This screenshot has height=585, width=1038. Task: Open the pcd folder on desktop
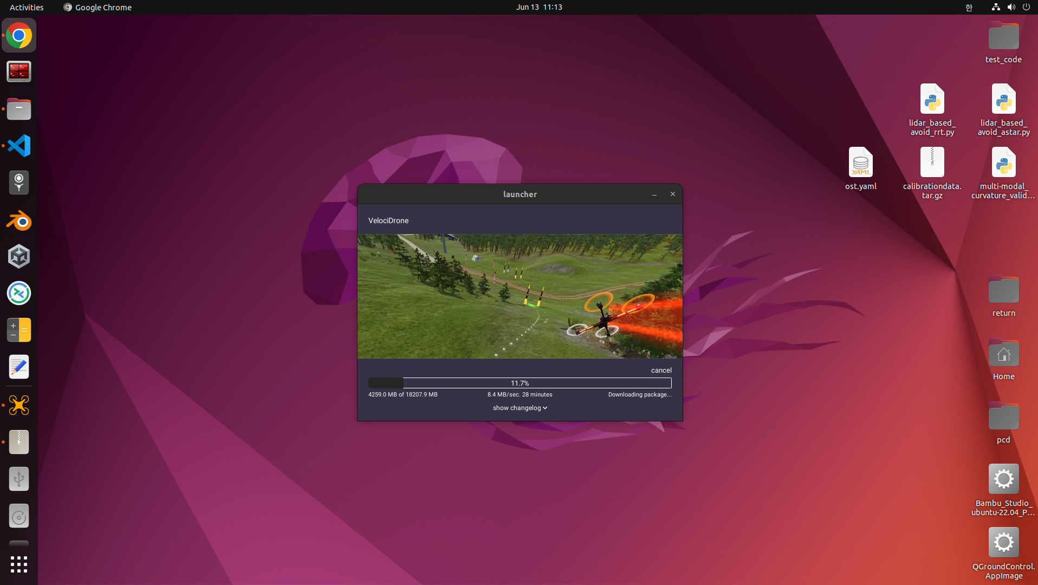[1003, 423]
